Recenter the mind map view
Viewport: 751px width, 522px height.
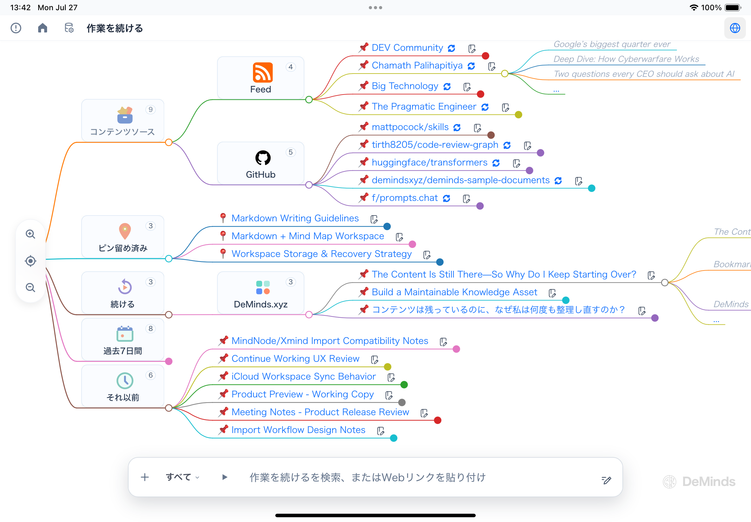[x=31, y=261]
